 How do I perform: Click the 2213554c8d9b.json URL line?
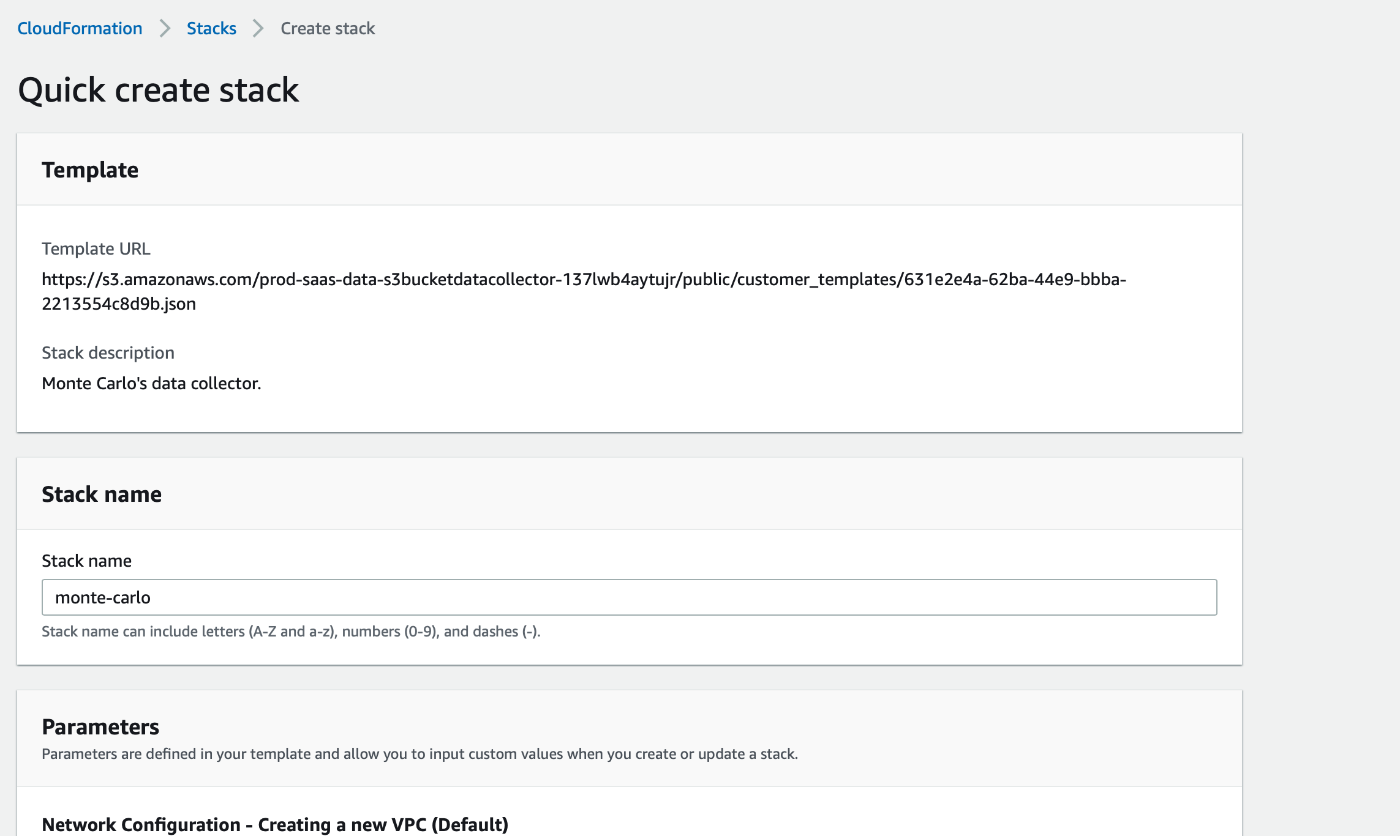point(119,304)
